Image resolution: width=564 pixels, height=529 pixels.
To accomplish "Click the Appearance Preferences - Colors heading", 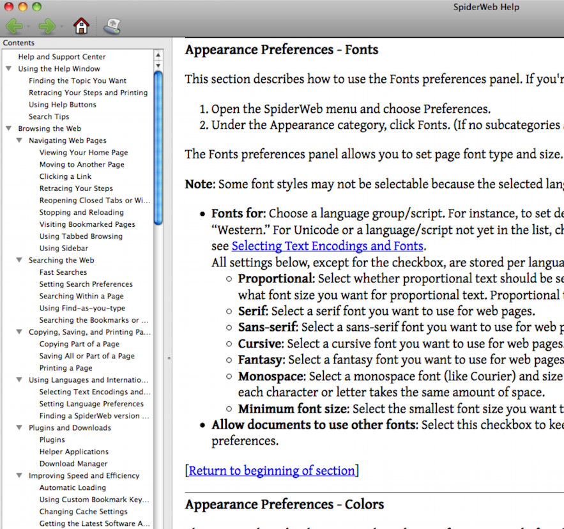I will point(284,504).
